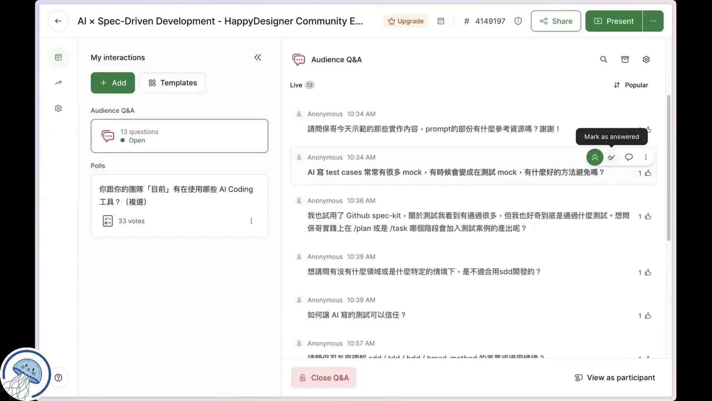The width and height of the screenshot is (712, 401).
Task: Open the Present options ellipsis menu
Action: 653,21
